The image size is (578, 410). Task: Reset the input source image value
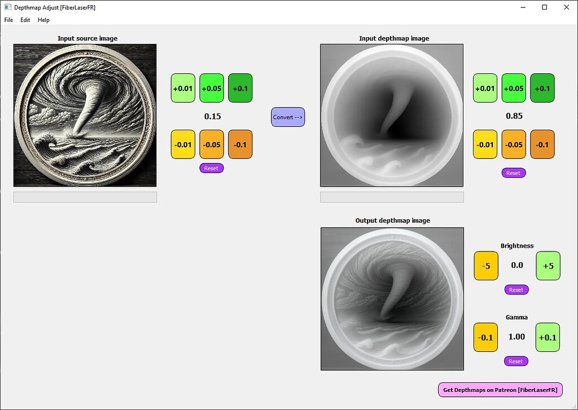(211, 168)
